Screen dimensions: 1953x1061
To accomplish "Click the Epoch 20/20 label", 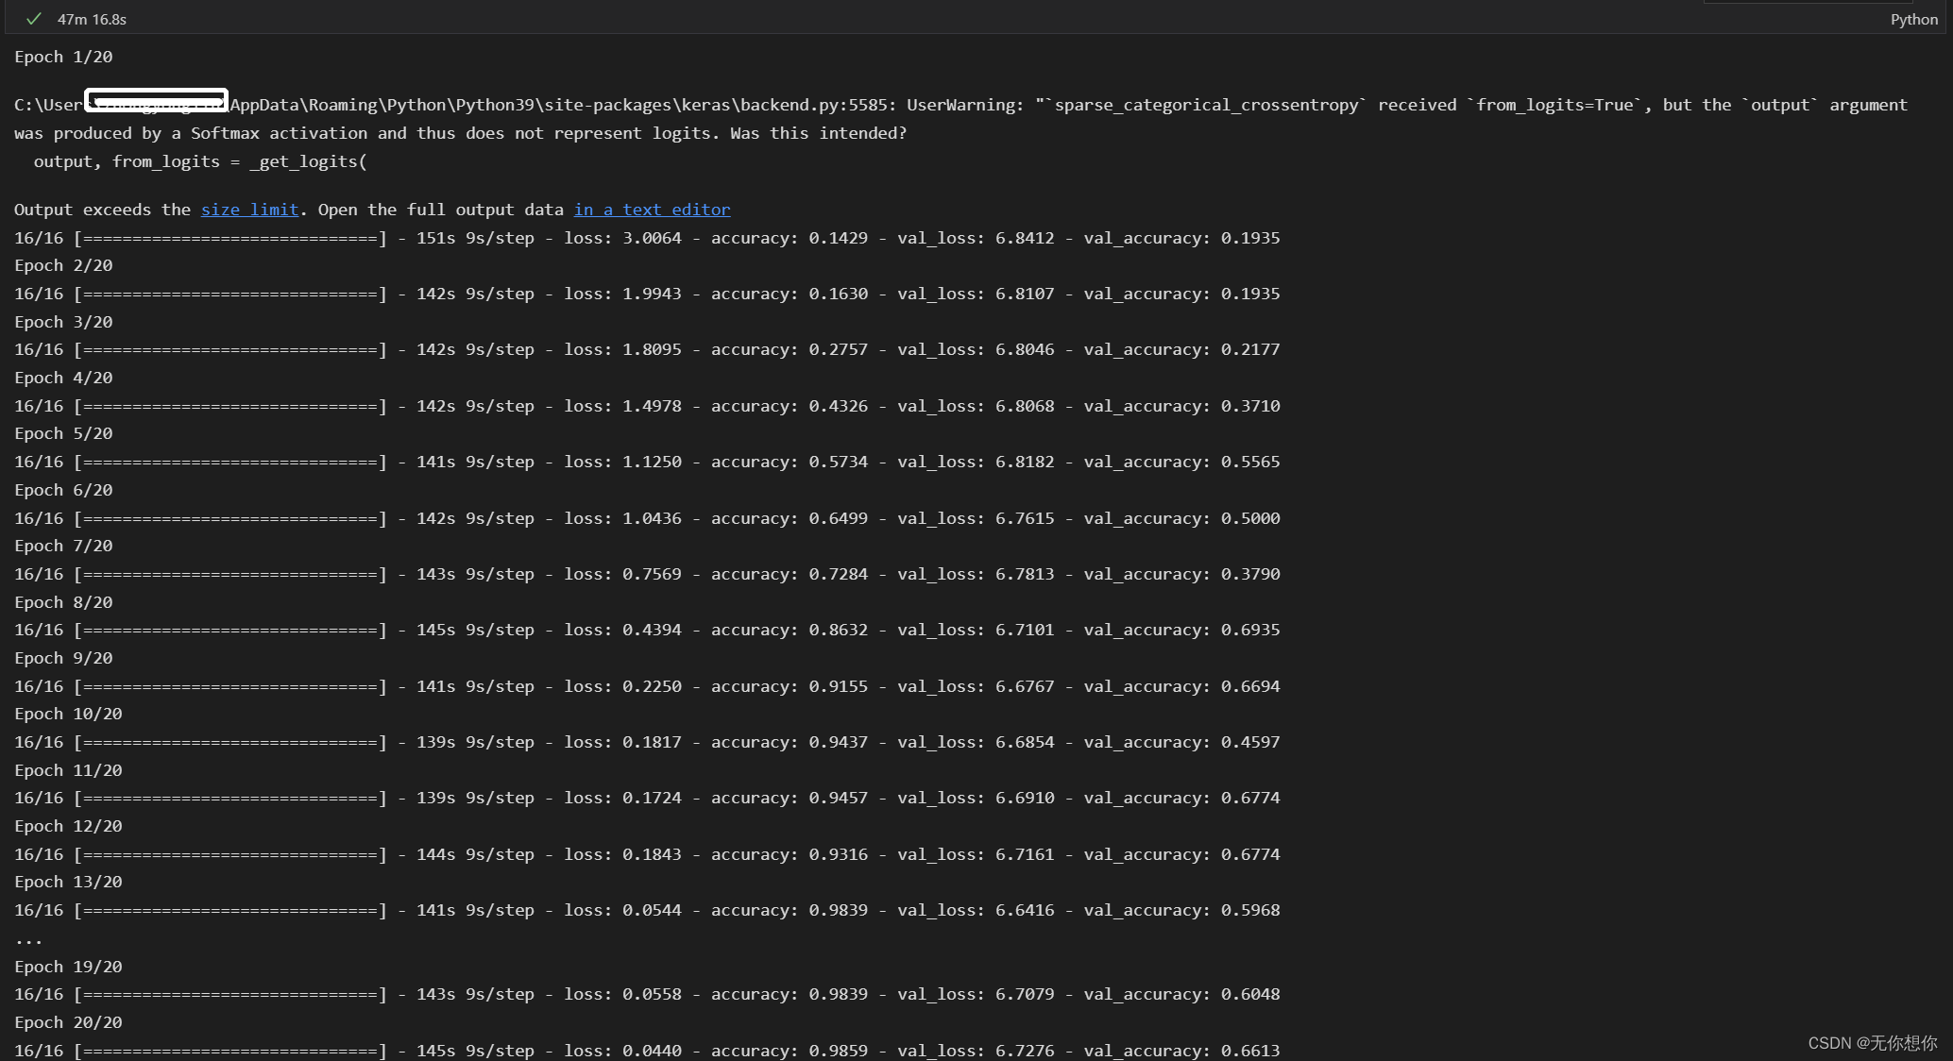I will pos(68,1022).
